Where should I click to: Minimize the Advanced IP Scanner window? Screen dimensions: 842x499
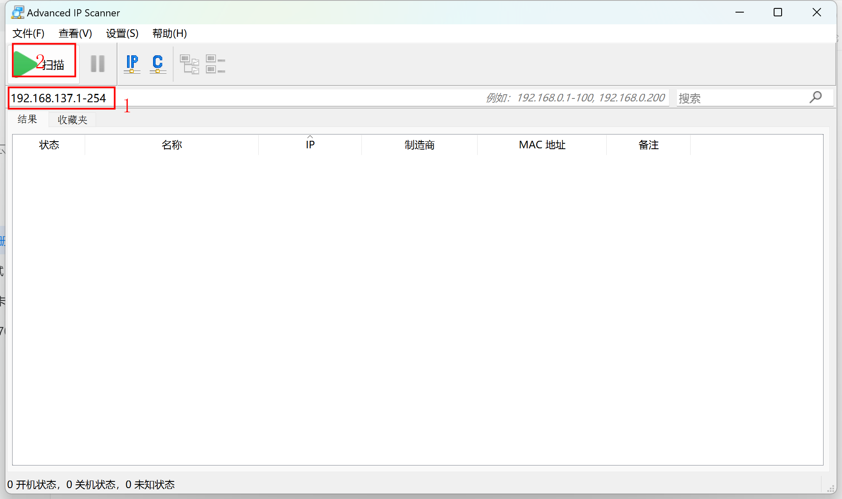740,13
